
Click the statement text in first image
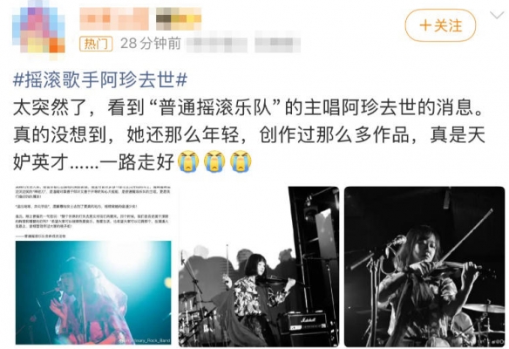pyautogui.click(x=93, y=211)
